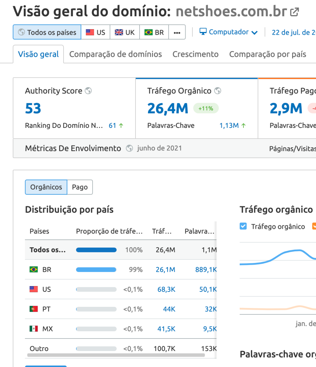Viewport: 316px width, 367px height.
Task: Open organic traffic value 26,4M
Action: click(x=168, y=108)
